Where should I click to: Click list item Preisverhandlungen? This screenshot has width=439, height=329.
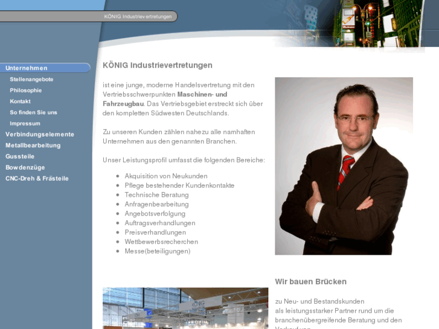pos(155,232)
